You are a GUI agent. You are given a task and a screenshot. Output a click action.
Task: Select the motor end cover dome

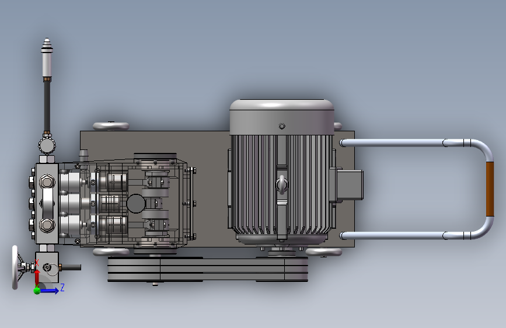(282, 117)
